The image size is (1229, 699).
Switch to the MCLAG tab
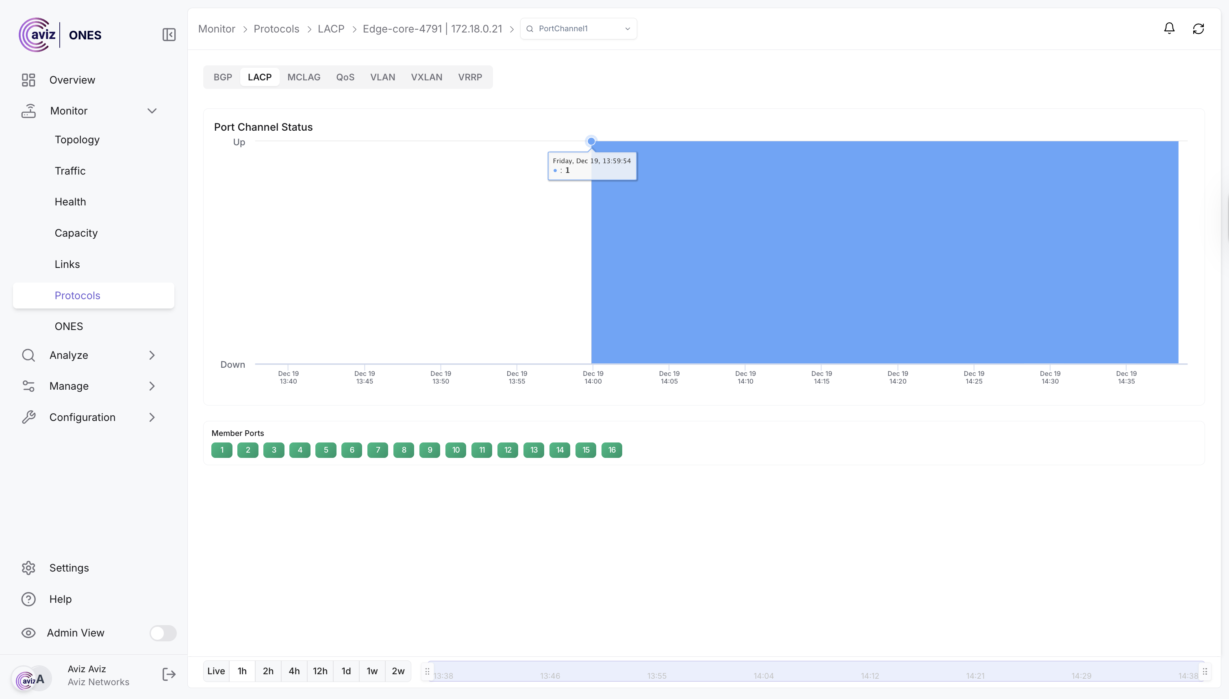pos(303,77)
